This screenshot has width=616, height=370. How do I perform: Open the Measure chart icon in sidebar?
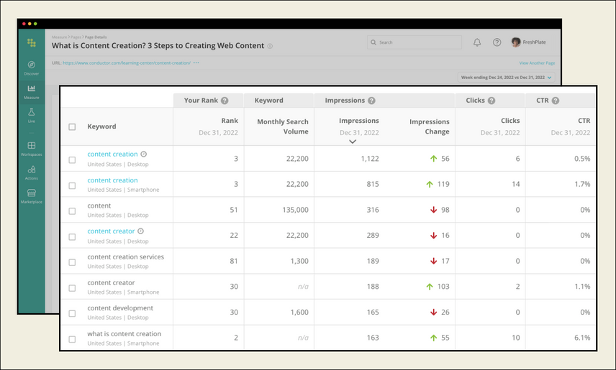pyautogui.click(x=32, y=88)
